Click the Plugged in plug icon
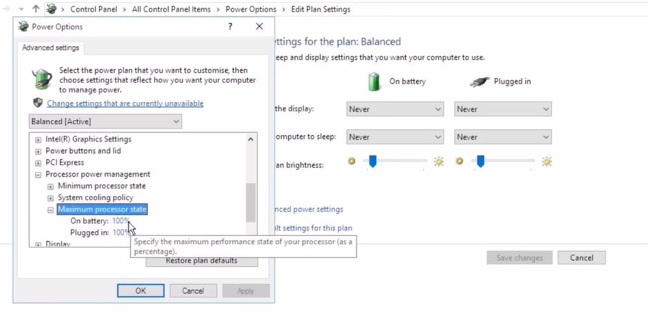The height and width of the screenshot is (336, 648). tap(479, 81)
